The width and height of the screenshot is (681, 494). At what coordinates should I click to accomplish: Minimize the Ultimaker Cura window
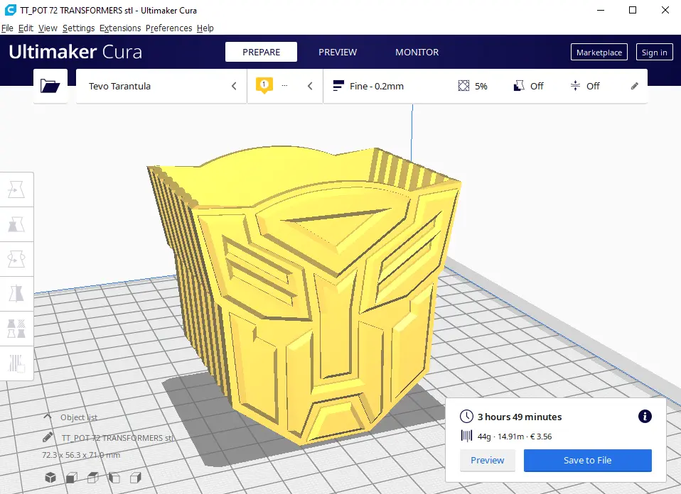601,10
